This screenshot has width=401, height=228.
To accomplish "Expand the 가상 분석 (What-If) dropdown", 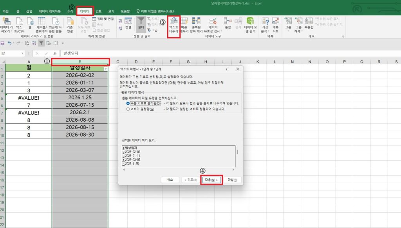I will point(269,31).
